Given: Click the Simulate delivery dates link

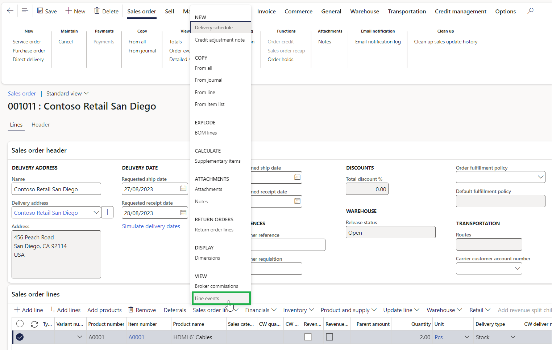Looking at the screenshot, I should [x=151, y=226].
